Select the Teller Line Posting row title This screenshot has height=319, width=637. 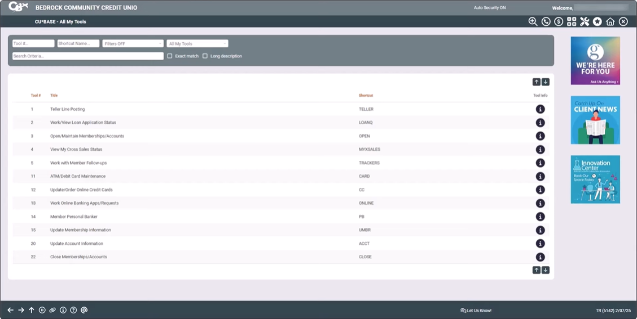pyautogui.click(x=68, y=109)
